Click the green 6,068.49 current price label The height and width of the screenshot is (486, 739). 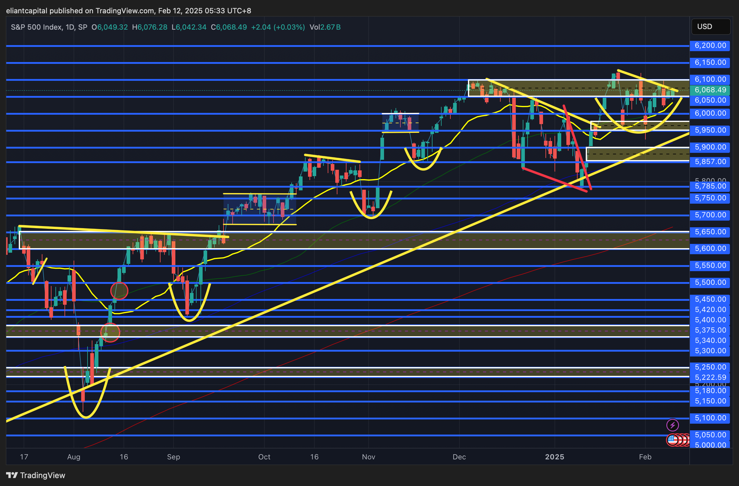click(710, 90)
